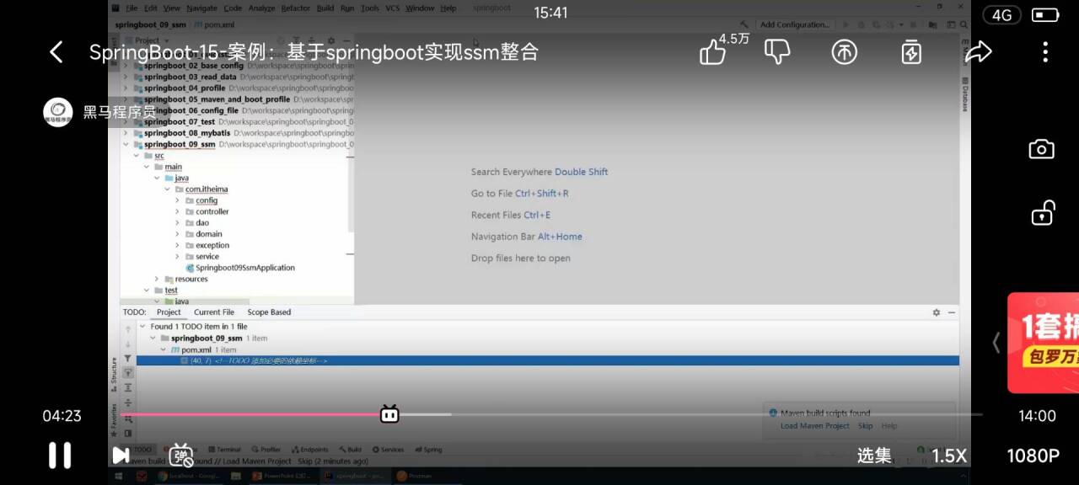Give a coin using the coin icon

tap(844, 52)
